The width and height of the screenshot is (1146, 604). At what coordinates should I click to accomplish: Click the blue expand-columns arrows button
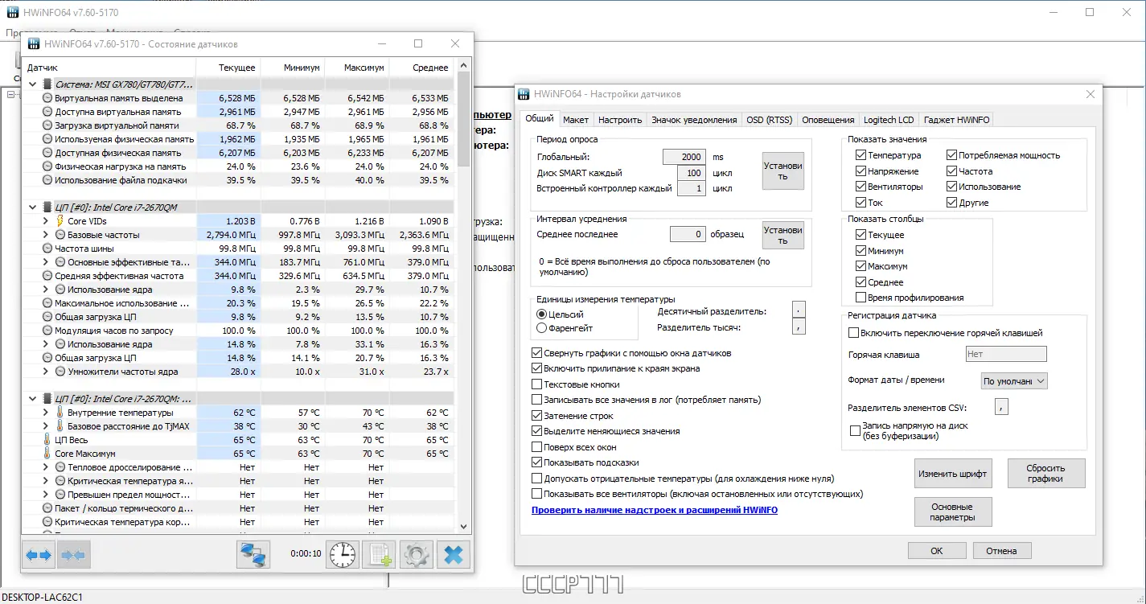[x=39, y=554]
